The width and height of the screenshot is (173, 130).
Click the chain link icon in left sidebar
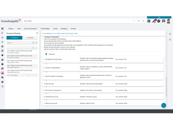pos(2,42)
